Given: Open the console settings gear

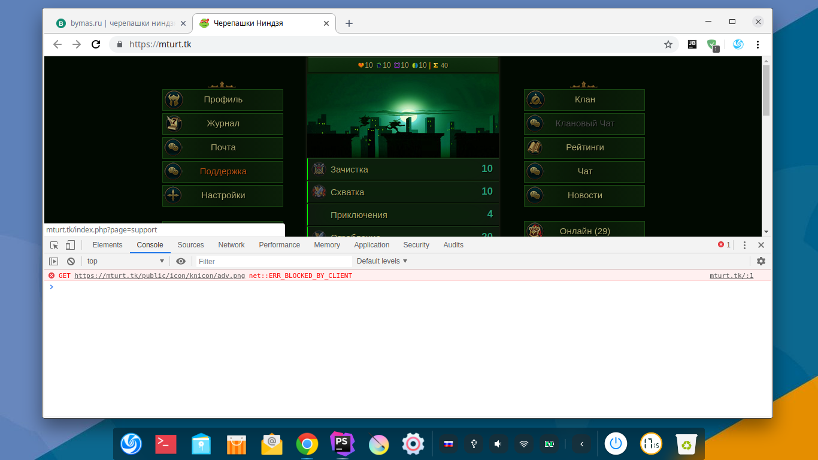Looking at the screenshot, I should (x=761, y=261).
